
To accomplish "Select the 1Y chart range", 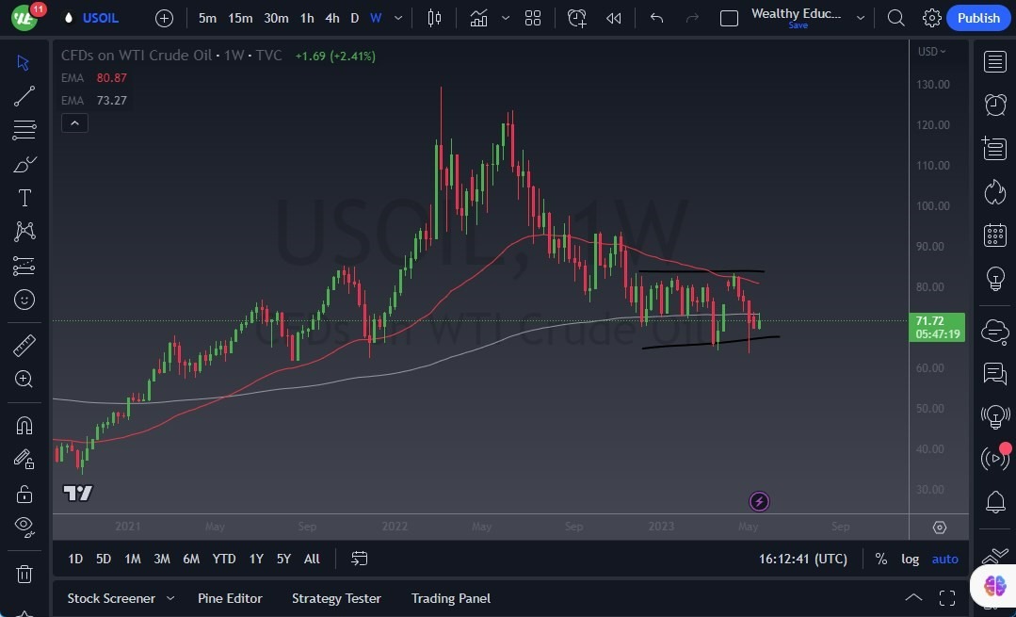I will [255, 559].
